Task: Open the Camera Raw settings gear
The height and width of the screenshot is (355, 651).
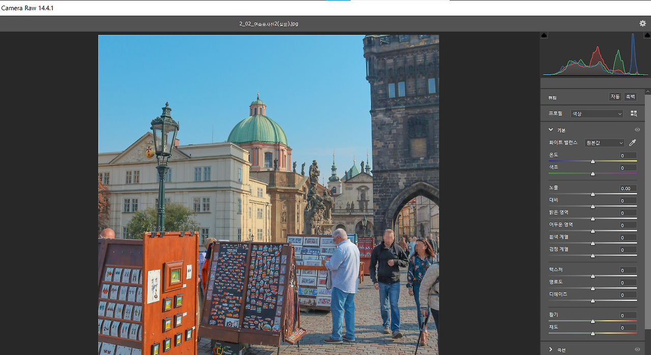Action: point(643,23)
